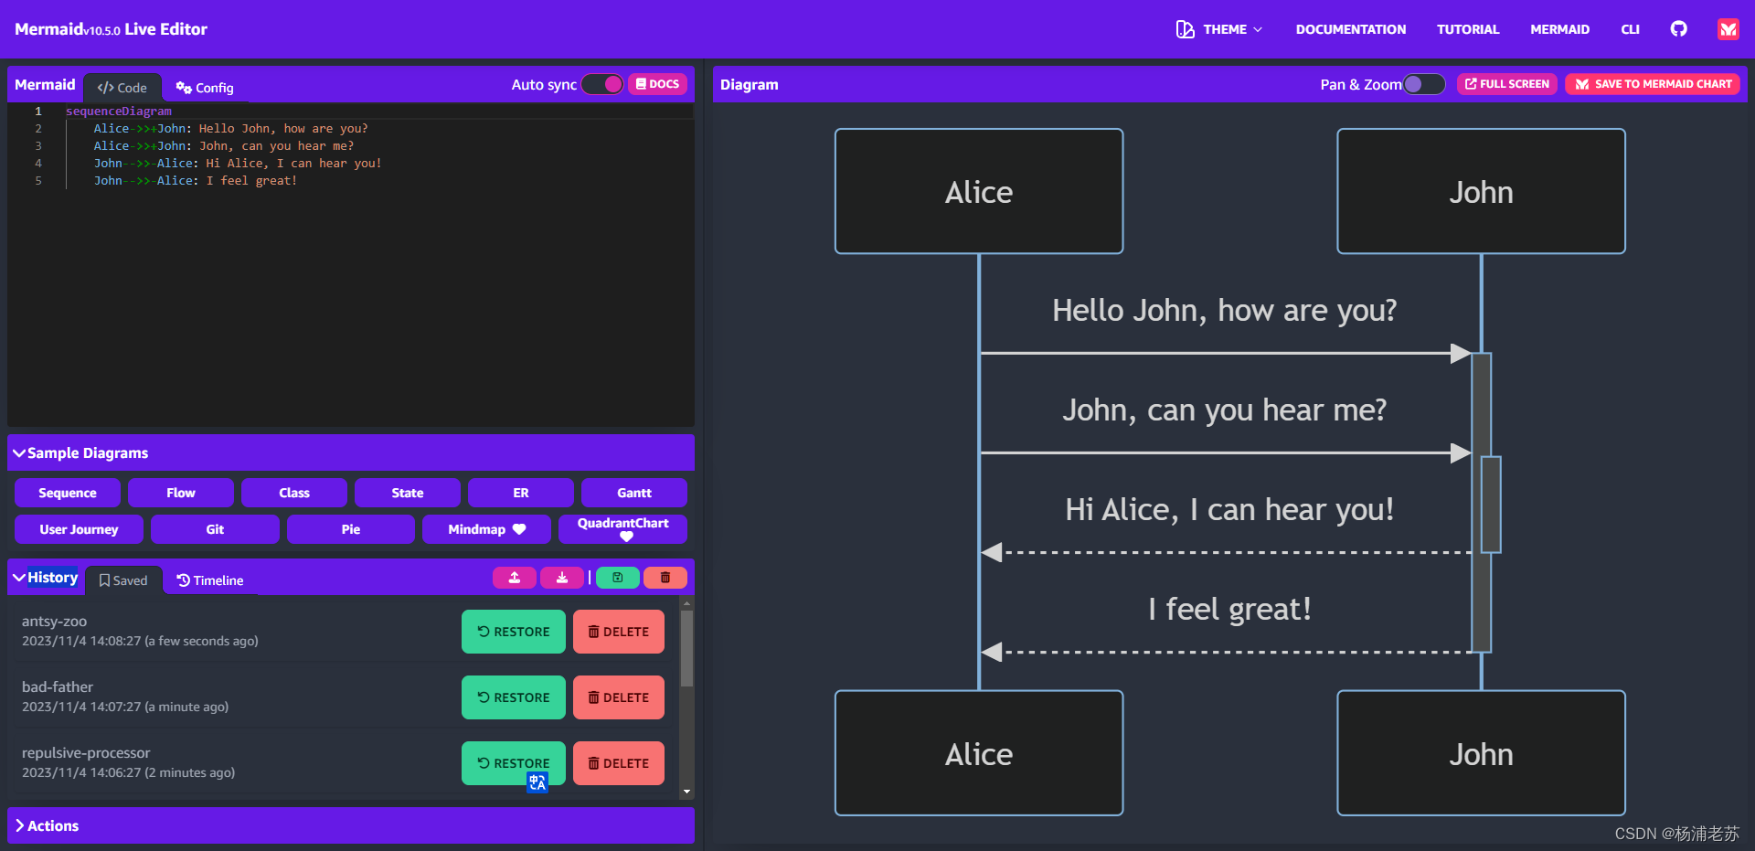Click the 'Hello John, how are you?' message
This screenshot has width=1755, height=851.
coord(1224,311)
